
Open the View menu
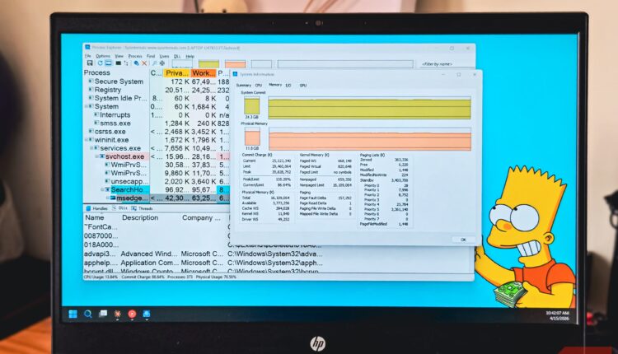click(x=119, y=56)
